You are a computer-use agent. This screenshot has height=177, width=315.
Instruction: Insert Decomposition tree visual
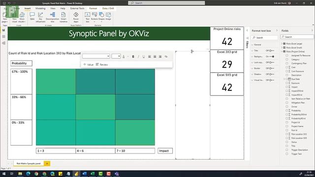click(53, 17)
